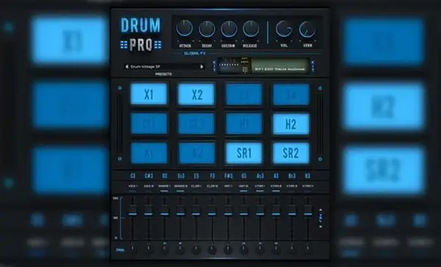
Task: Click the pan knob under XTRA 4 fader
Action: (308, 249)
